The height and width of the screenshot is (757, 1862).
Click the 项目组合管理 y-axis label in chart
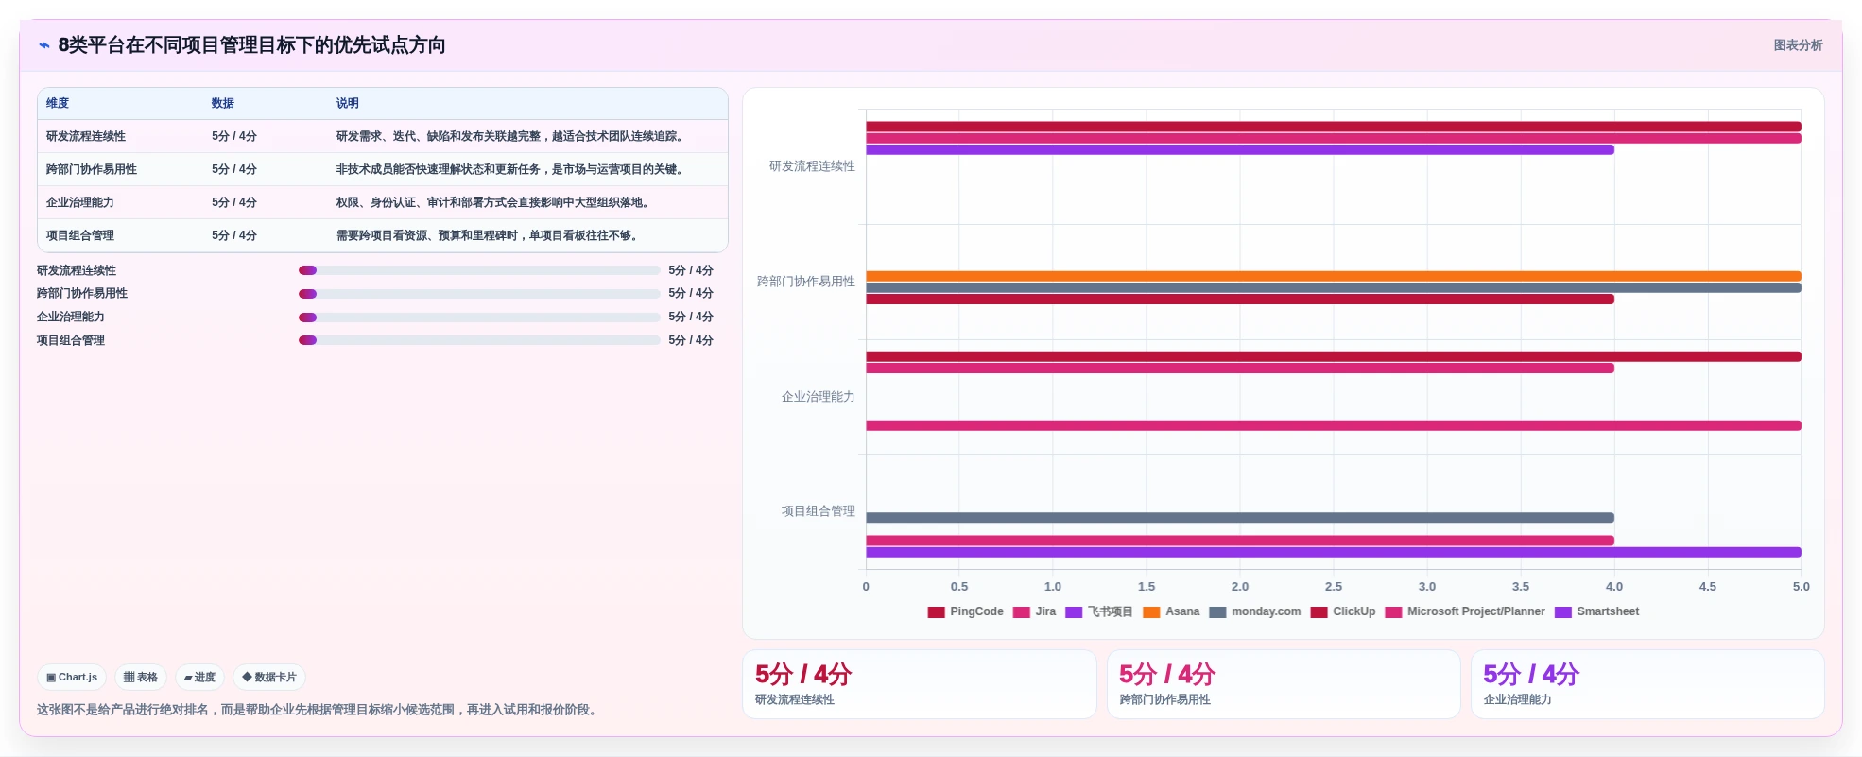pos(819,511)
